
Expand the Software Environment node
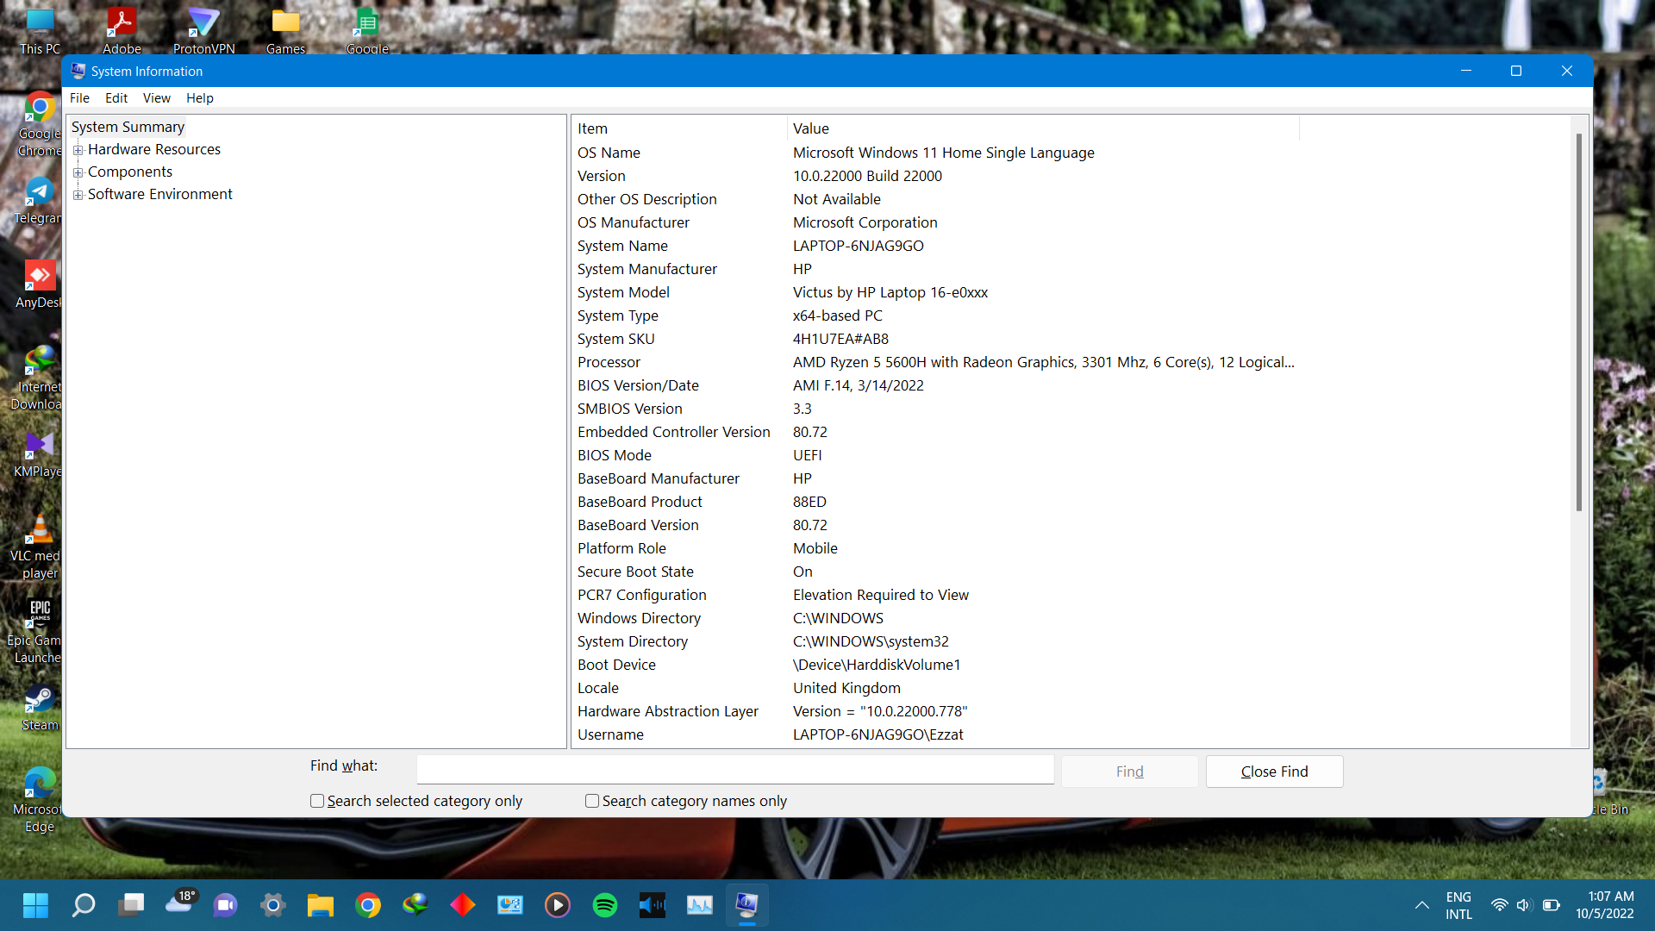coord(78,194)
